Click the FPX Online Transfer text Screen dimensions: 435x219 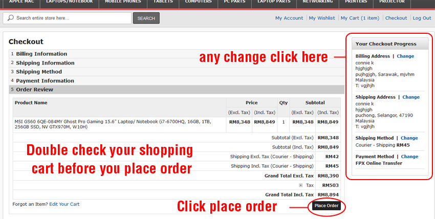tap(379, 163)
